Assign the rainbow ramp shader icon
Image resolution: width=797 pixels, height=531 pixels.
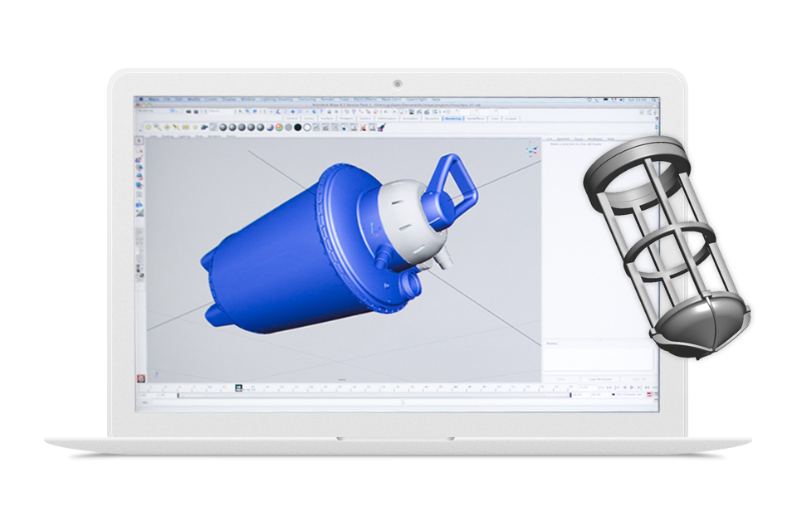pos(279,127)
